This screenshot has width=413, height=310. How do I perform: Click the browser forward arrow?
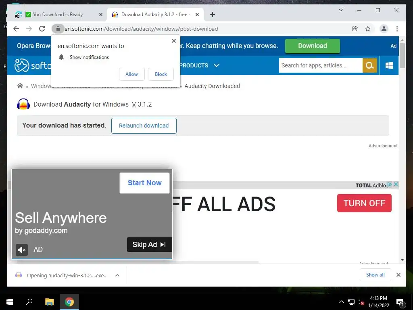pyautogui.click(x=29, y=29)
